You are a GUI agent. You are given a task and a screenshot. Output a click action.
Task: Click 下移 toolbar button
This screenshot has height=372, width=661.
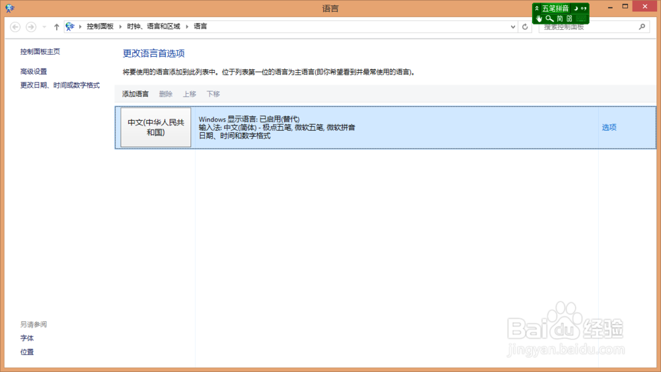213,94
